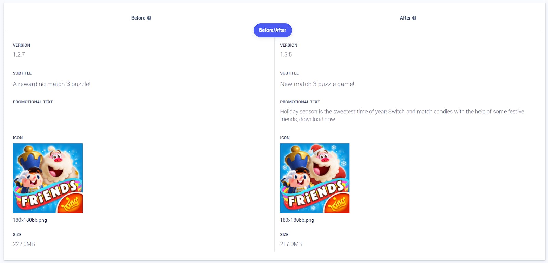Select the After column heading
548x263 pixels.
click(405, 18)
